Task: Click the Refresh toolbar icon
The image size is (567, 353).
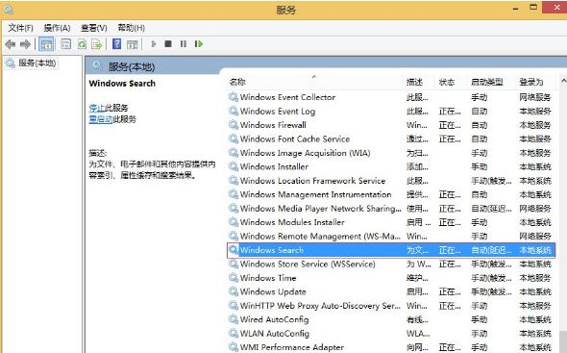Action: [82, 44]
